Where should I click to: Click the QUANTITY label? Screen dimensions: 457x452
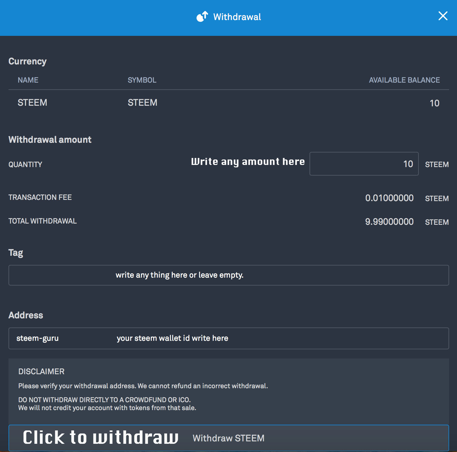pos(25,165)
